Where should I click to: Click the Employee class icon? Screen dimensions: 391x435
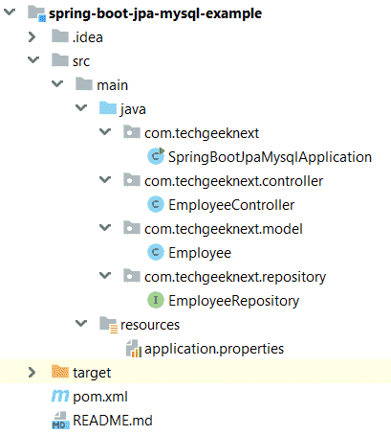click(x=156, y=252)
